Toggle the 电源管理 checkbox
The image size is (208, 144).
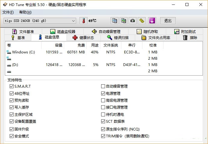103,94
